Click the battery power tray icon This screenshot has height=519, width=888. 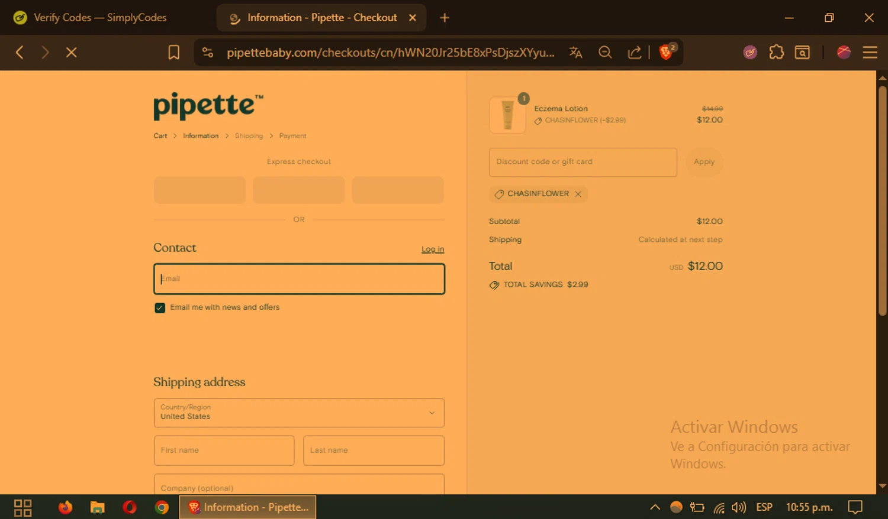tap(697, 507)
